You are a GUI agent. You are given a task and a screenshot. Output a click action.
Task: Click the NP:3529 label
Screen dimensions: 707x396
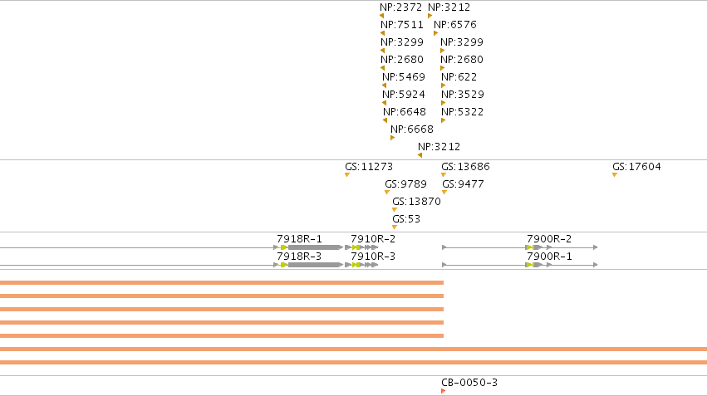pyautogui.click(x=463, y=95)
